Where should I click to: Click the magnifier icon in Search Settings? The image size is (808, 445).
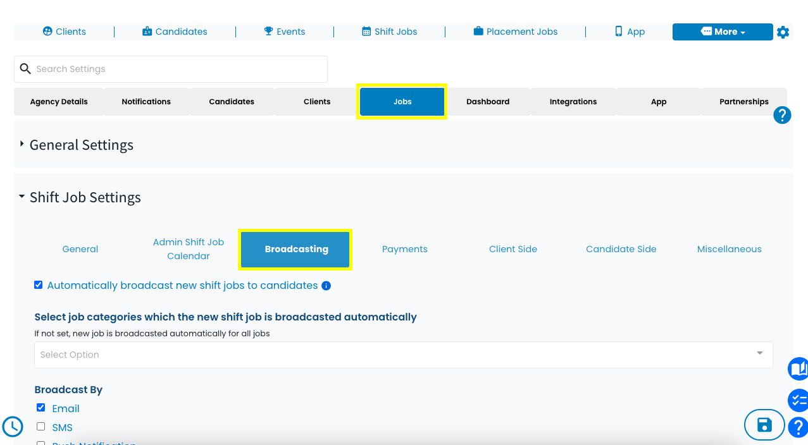point(25,69)
